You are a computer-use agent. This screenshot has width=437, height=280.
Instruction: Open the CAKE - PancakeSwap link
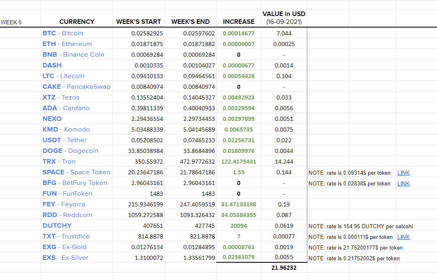[x=76, y=87]
